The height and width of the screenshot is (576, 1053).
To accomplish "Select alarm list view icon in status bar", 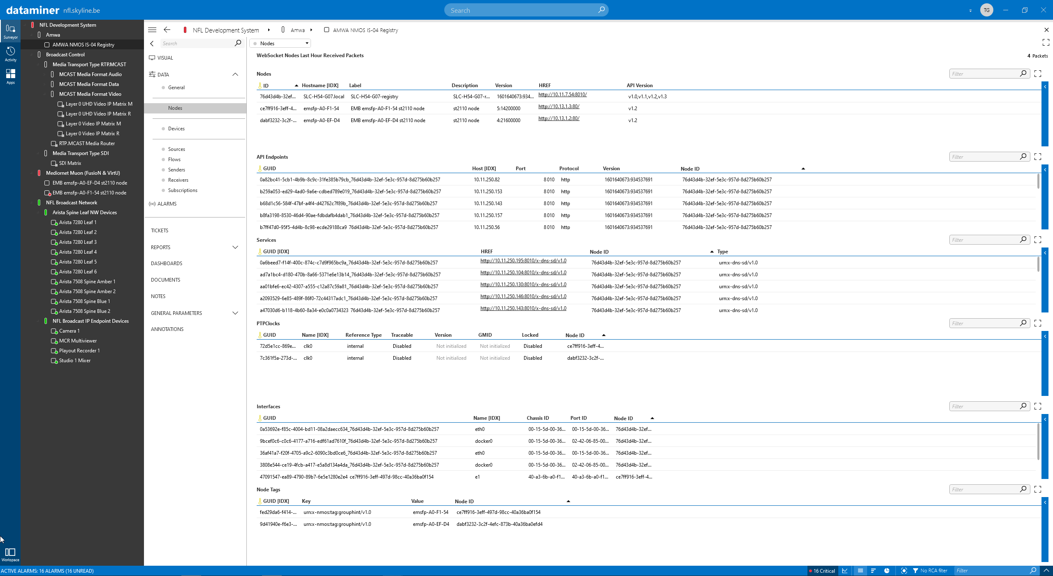I will point(860,571).
